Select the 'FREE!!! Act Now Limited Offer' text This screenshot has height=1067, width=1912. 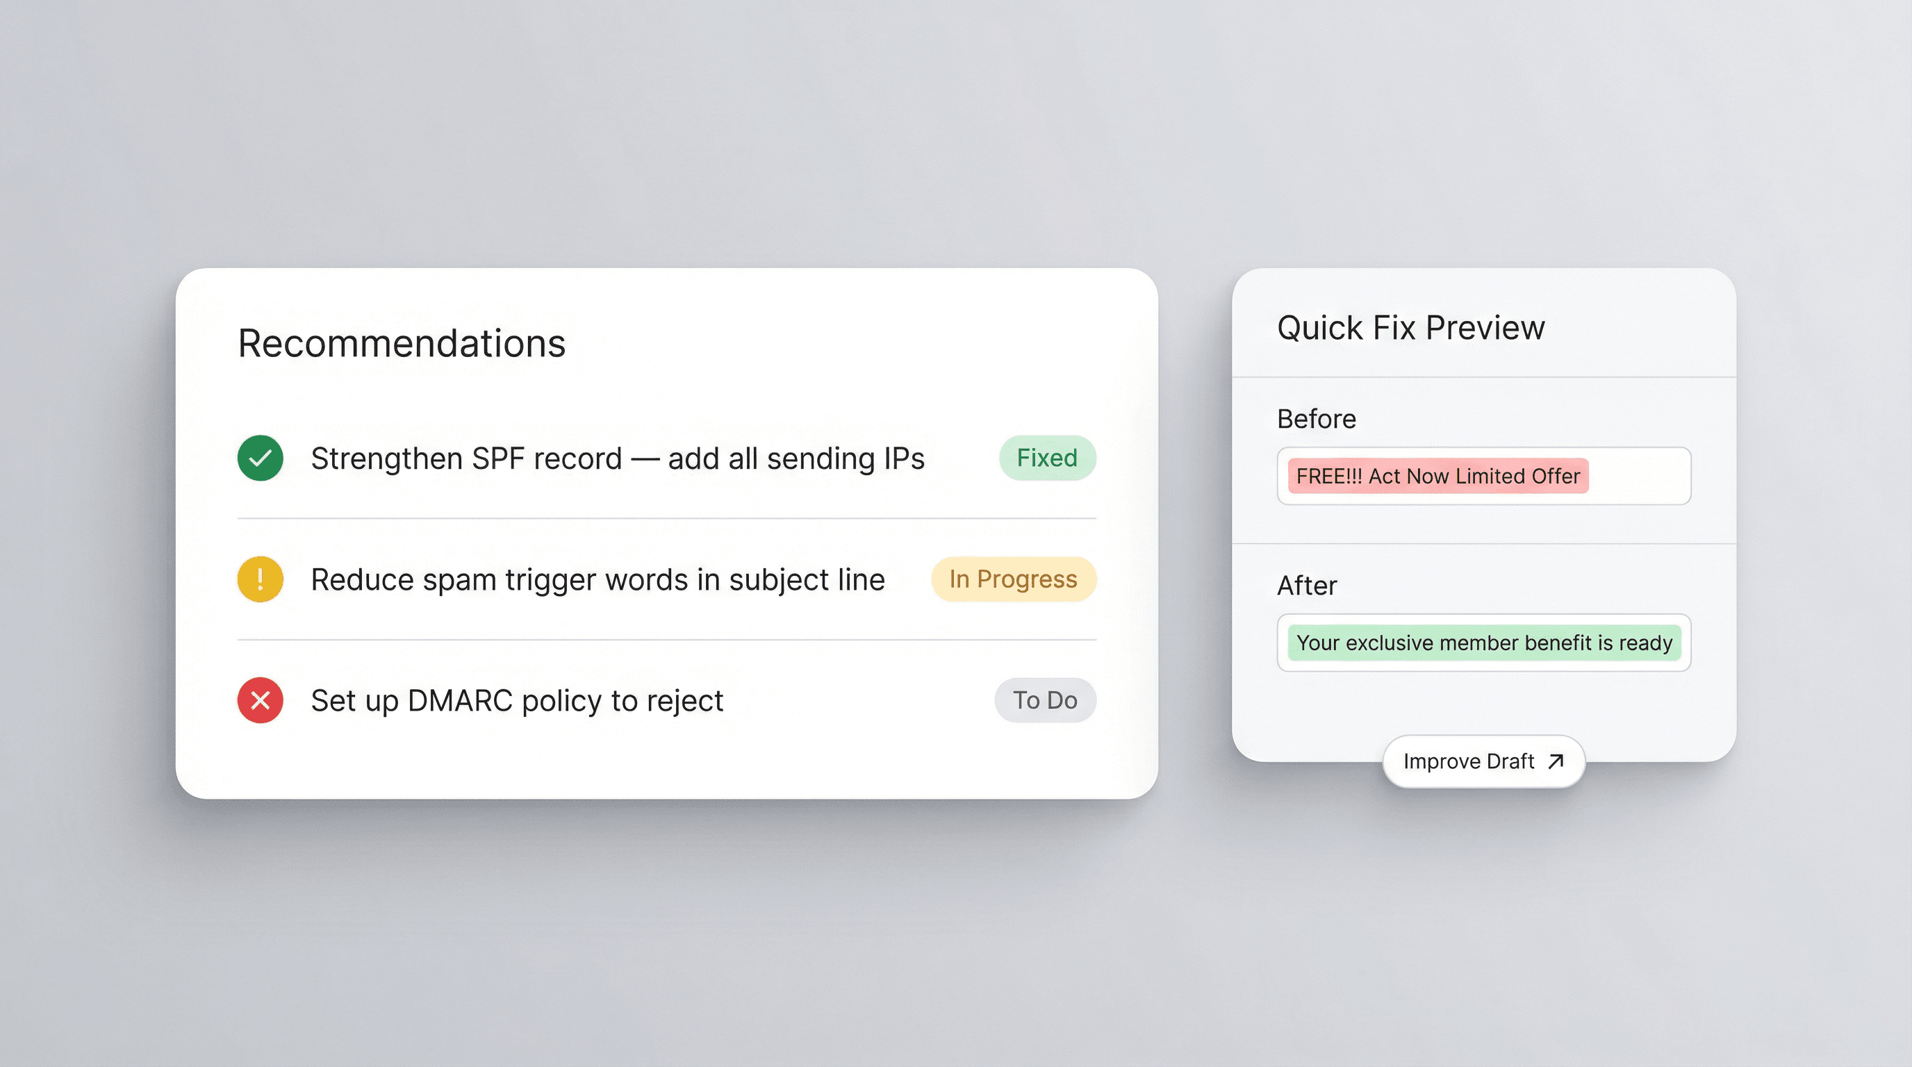(x=1438, y=477)
